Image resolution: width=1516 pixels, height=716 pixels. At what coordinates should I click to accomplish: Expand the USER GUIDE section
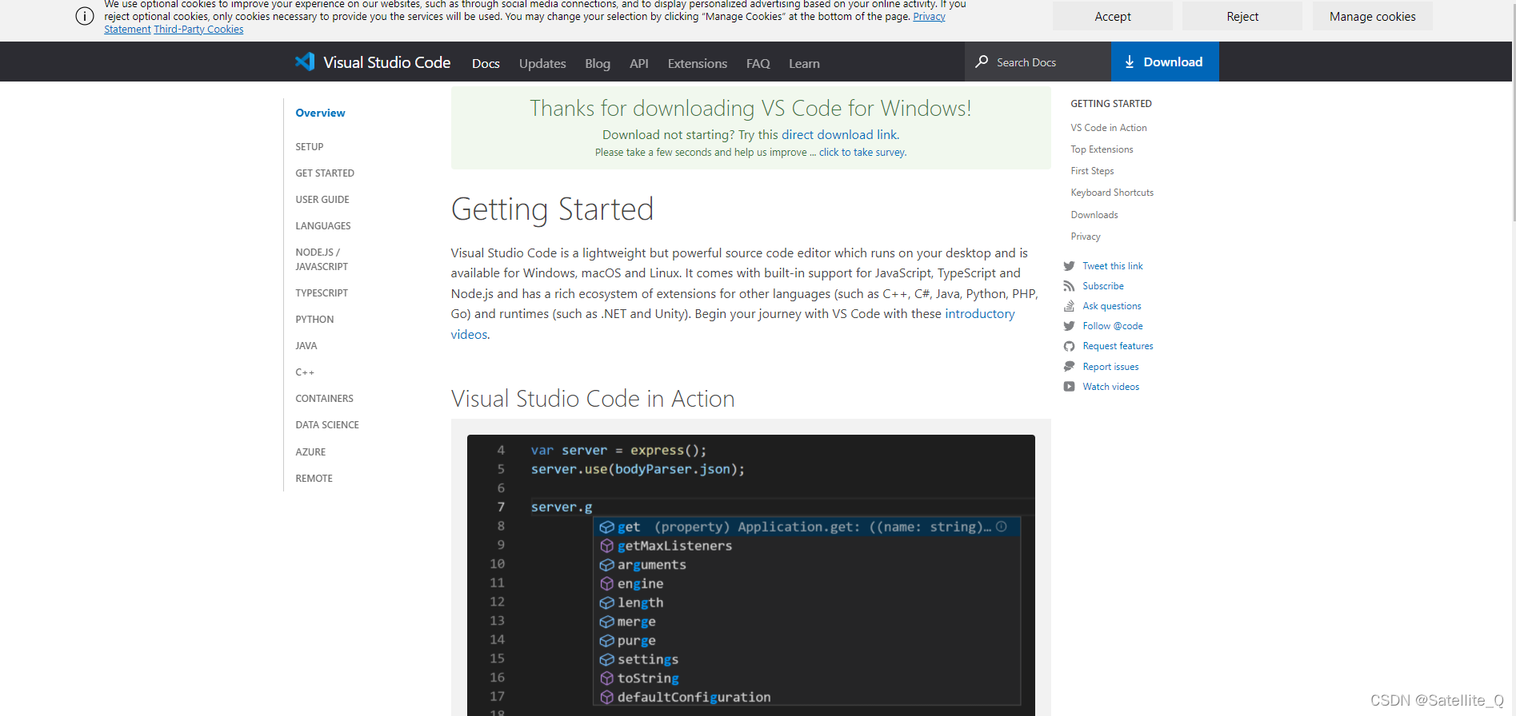click(322, 200)
